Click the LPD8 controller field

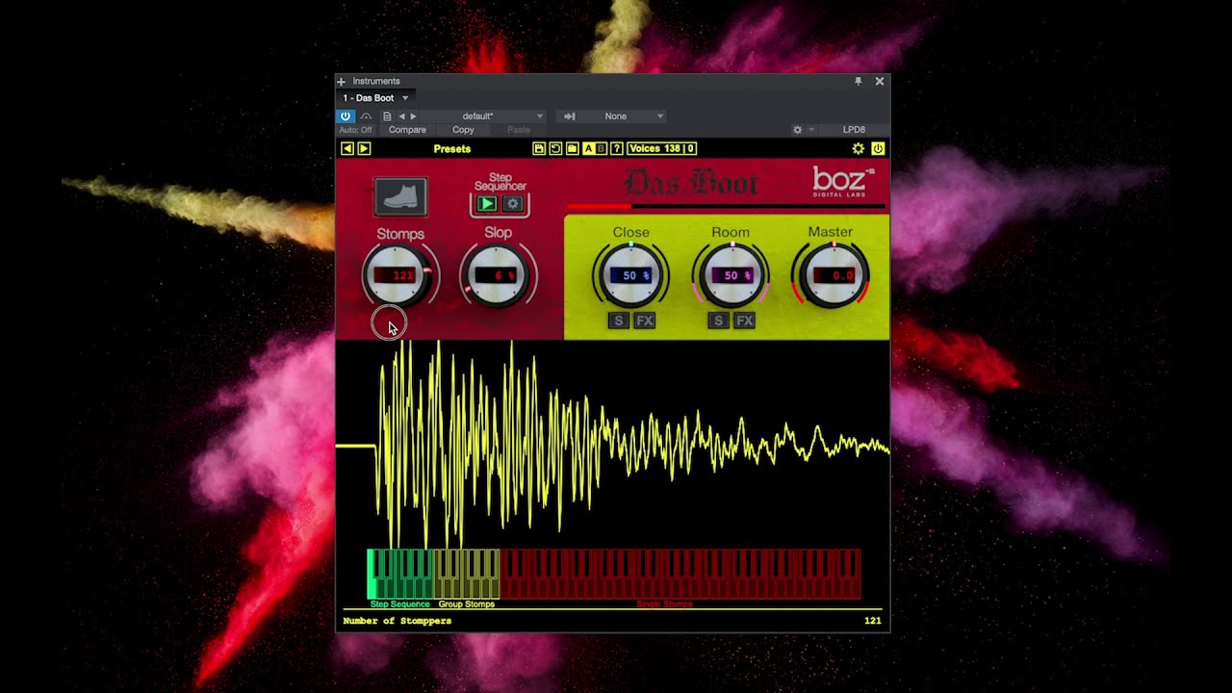point(854,130)
